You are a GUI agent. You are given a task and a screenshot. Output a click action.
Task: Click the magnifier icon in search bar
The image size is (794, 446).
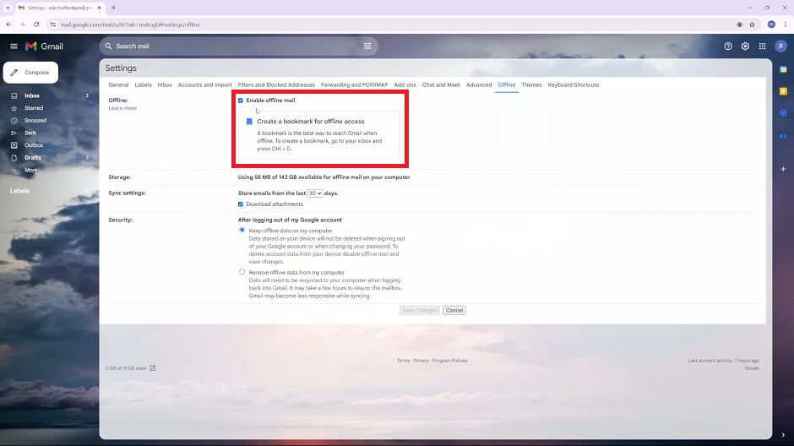coord(108,46)
